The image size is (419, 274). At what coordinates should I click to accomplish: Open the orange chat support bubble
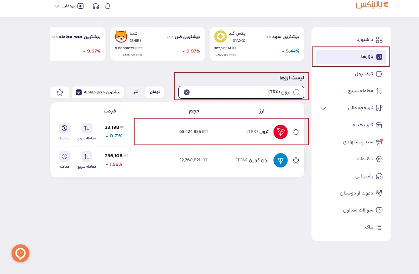[x=21, y=253]
